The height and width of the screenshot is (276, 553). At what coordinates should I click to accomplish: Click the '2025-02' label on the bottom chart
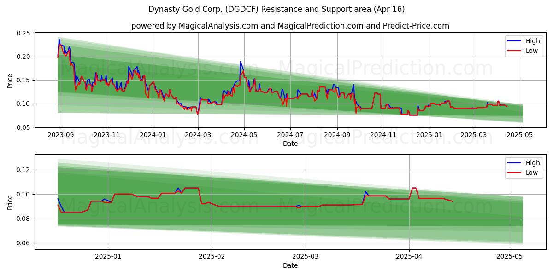coord(212,257)
